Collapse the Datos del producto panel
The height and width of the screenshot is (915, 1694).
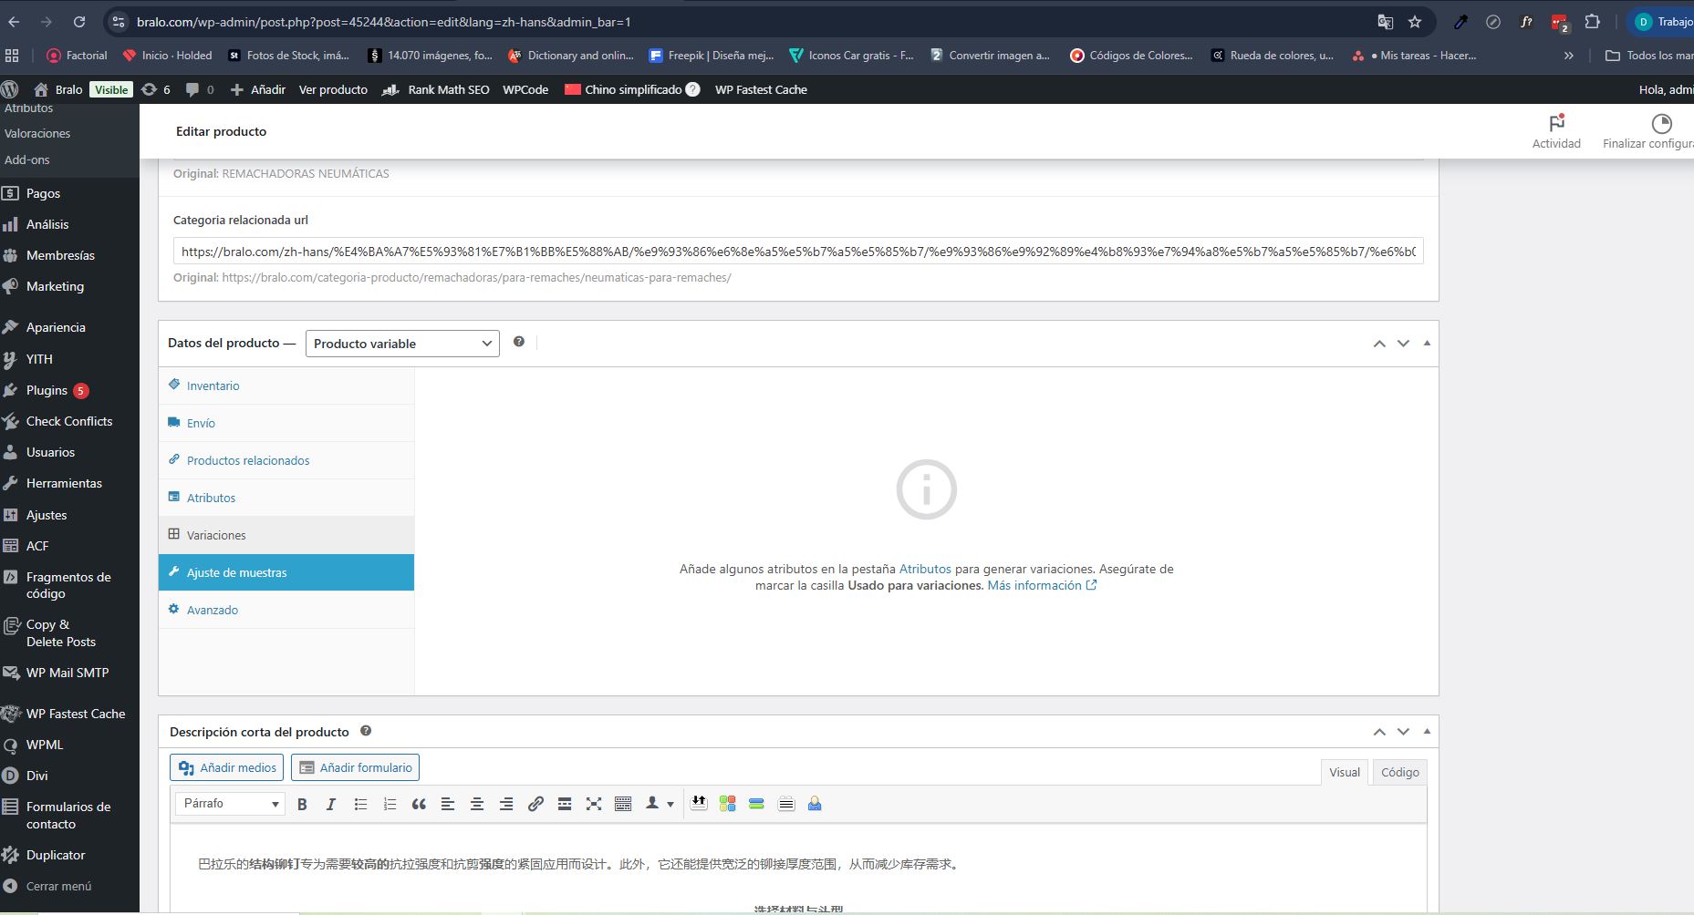pos(1427,344)
